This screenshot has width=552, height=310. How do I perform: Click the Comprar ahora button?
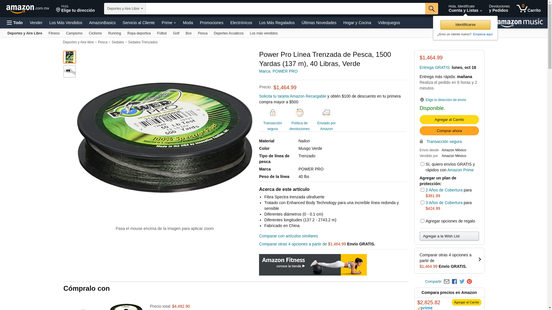pos(449,131)
